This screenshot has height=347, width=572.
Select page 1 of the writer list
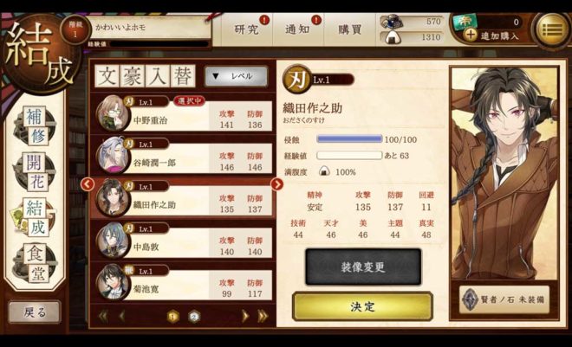(x=173, y=317)
